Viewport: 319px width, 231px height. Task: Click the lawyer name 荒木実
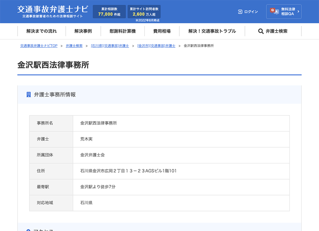[86, 139]
